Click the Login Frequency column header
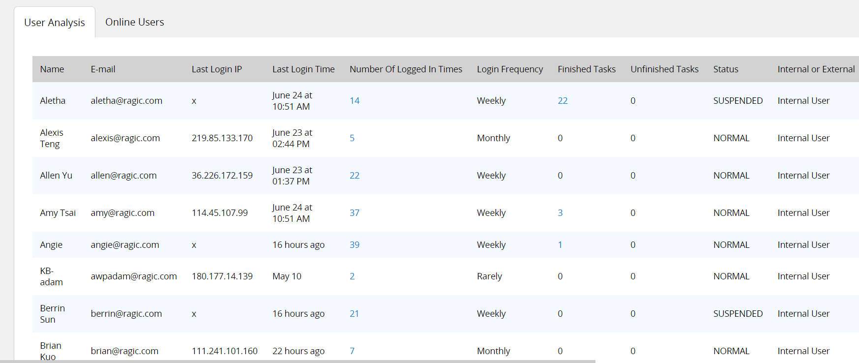 pyautogui.click(x=510, y=69)
